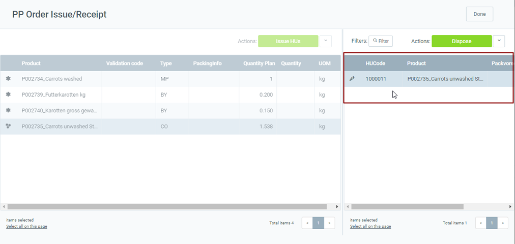Click Product column header in HU table
The height and width of the screenshot is (244, 515).
tap(416, 64)
